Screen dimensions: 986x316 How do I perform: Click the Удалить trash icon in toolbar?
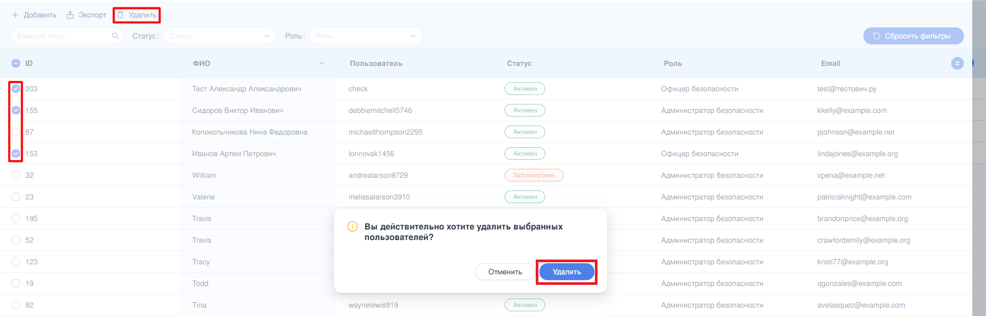pyautogui.click(x=120, y=15)
